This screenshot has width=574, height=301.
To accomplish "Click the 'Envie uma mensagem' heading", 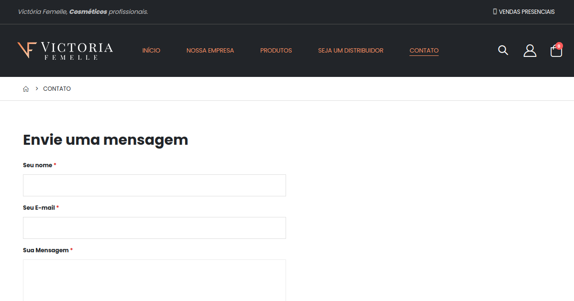I will coord(106,140).
